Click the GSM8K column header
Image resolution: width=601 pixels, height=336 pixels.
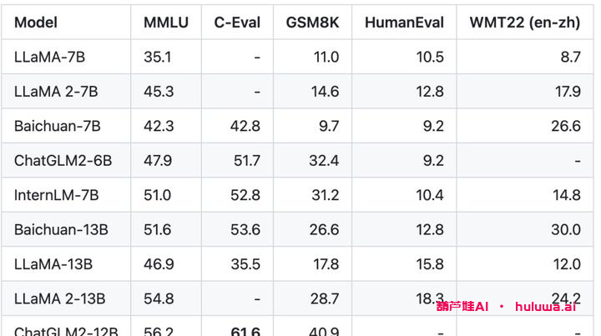click(x=312, y=23)
